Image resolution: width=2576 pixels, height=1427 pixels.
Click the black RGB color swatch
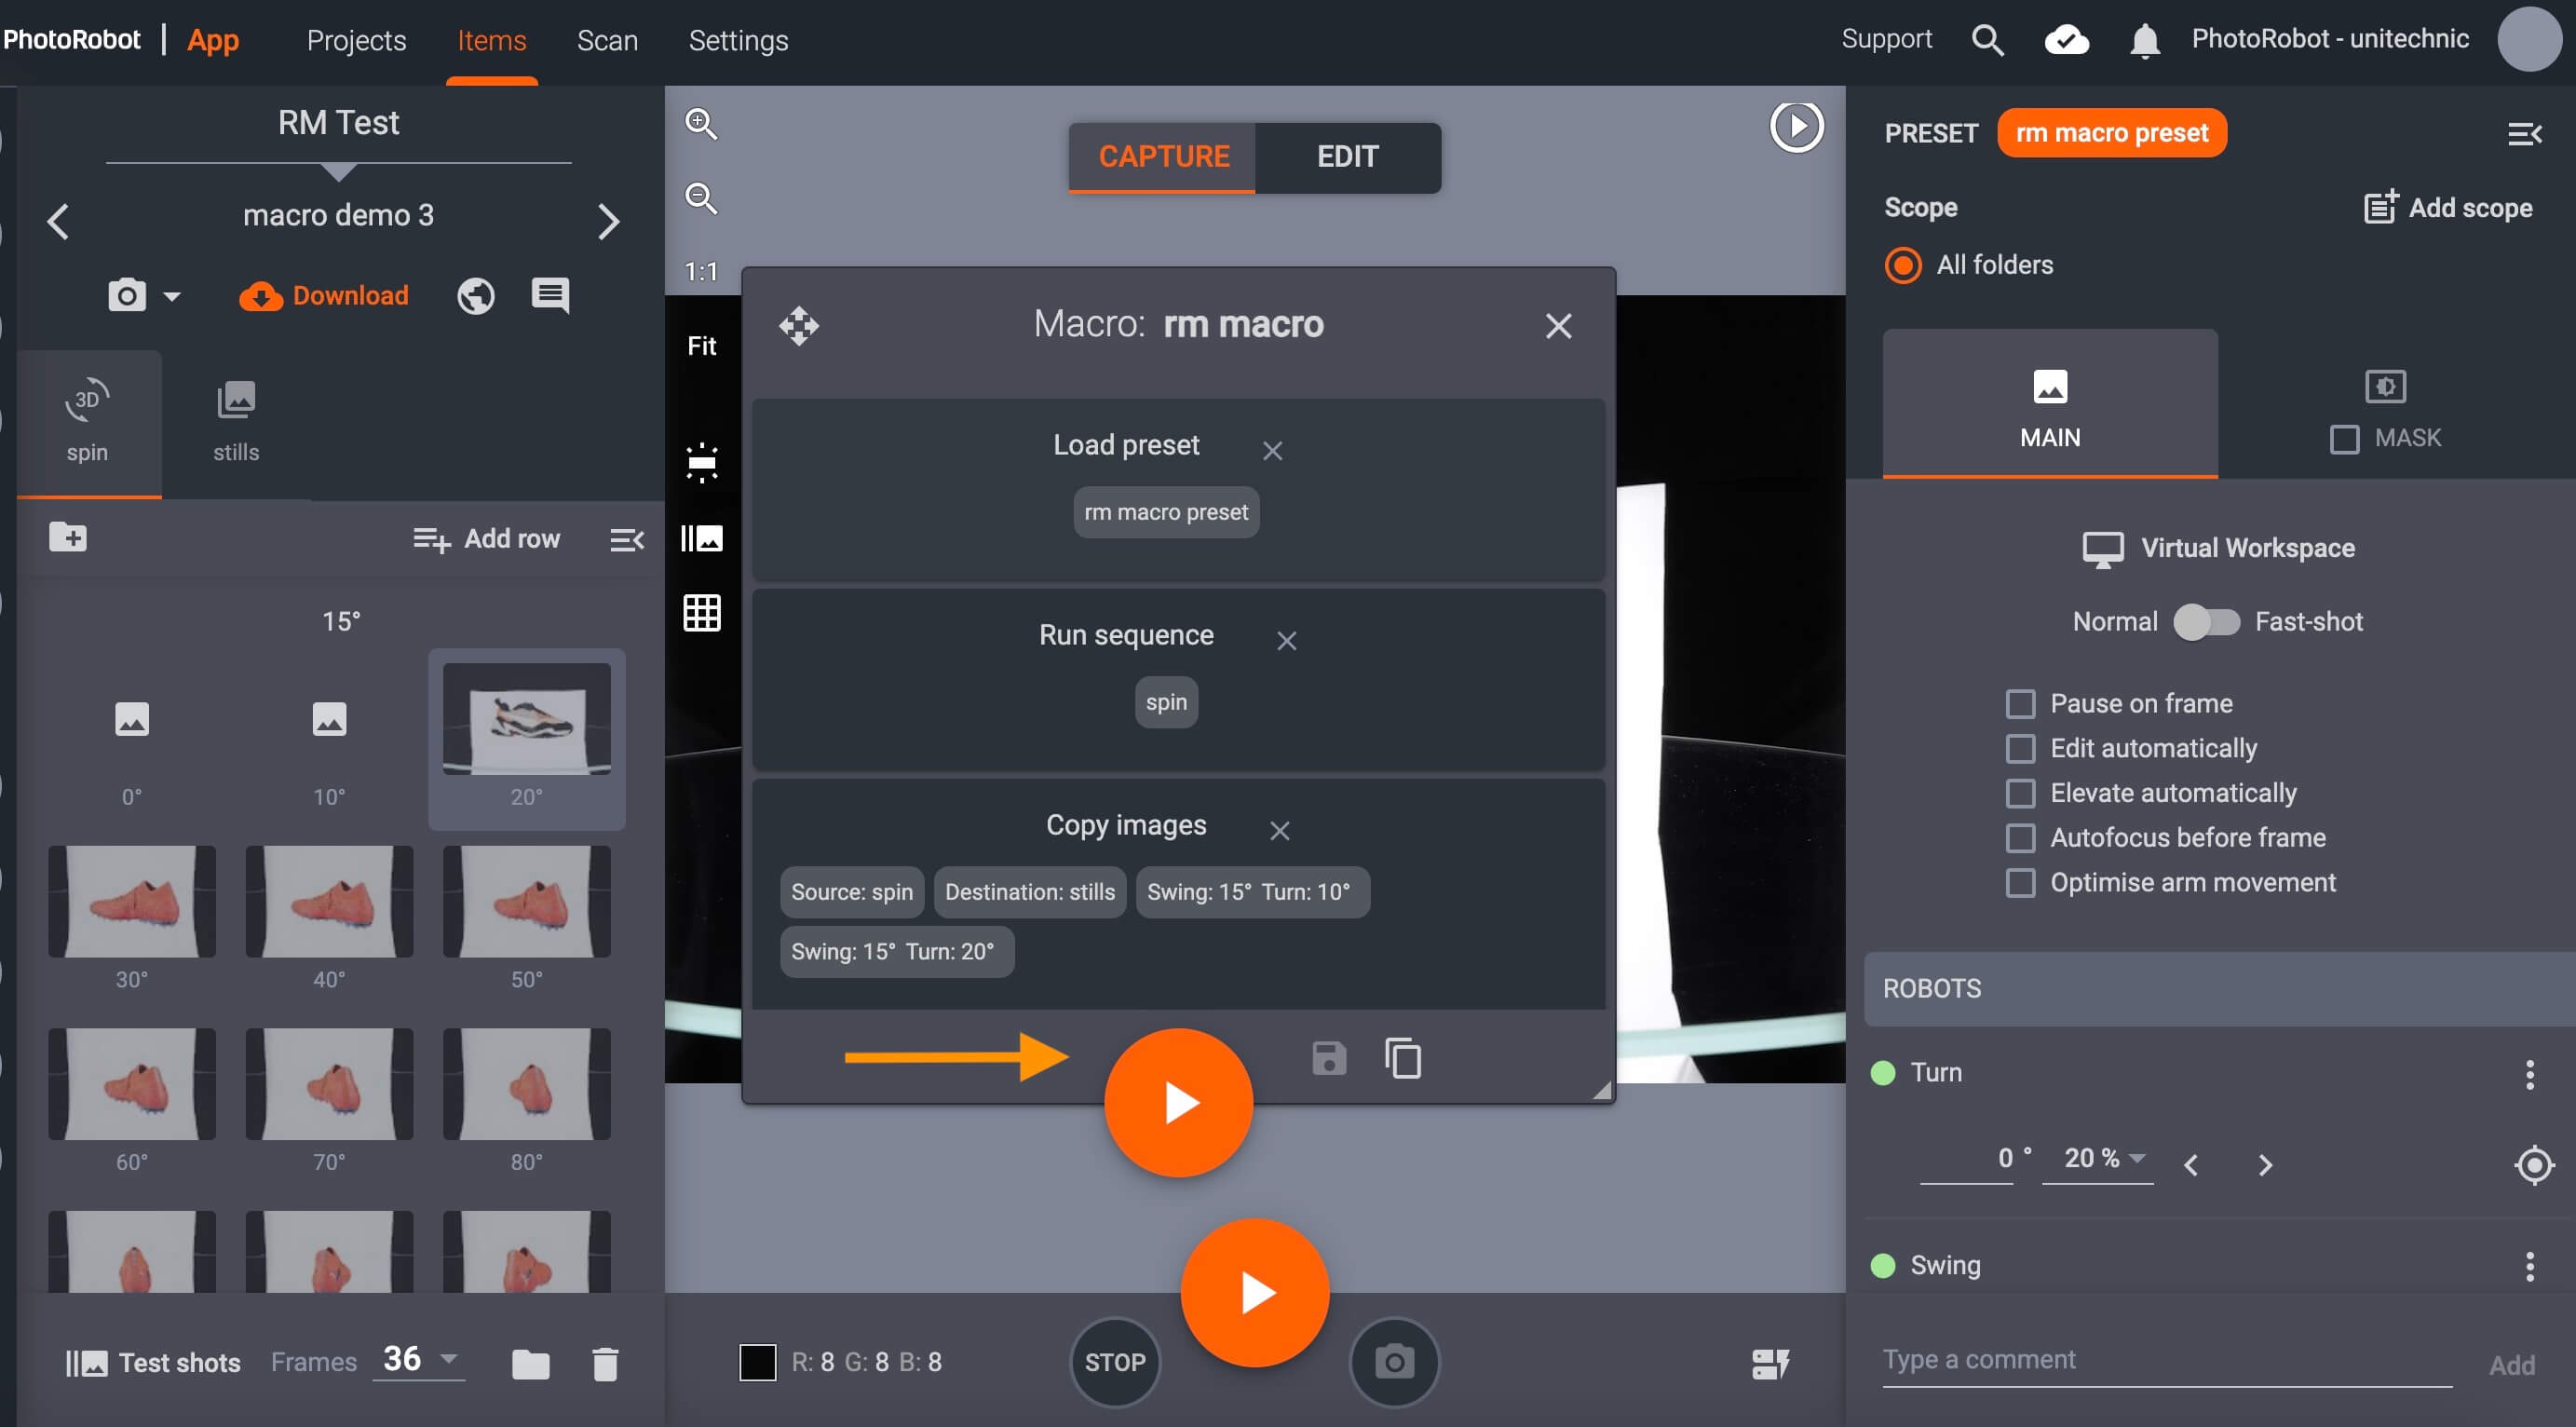point(757,1362)
